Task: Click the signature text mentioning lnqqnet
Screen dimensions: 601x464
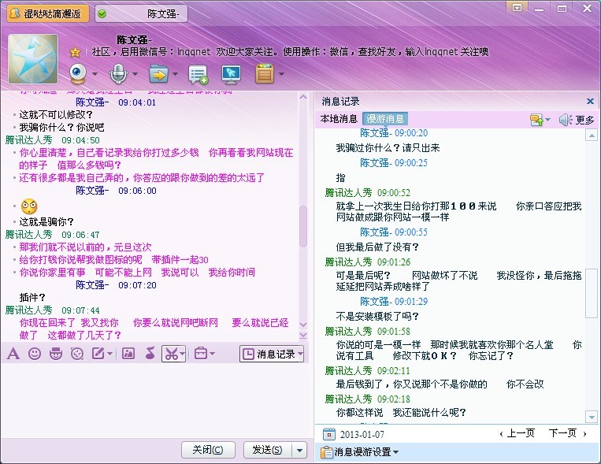Action: 290,52
